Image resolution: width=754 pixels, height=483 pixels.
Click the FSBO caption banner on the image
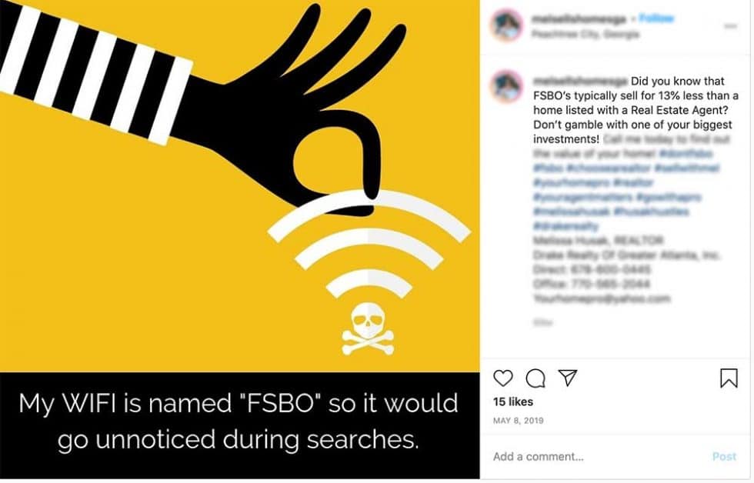click(239, 421)
